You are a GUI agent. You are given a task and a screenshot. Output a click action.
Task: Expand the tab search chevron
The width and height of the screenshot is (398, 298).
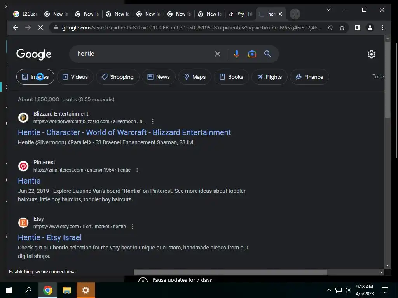tap(328, 10)
